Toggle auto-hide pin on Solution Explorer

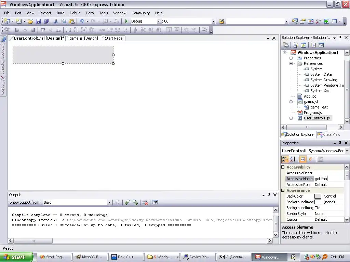tap(340, 38)
